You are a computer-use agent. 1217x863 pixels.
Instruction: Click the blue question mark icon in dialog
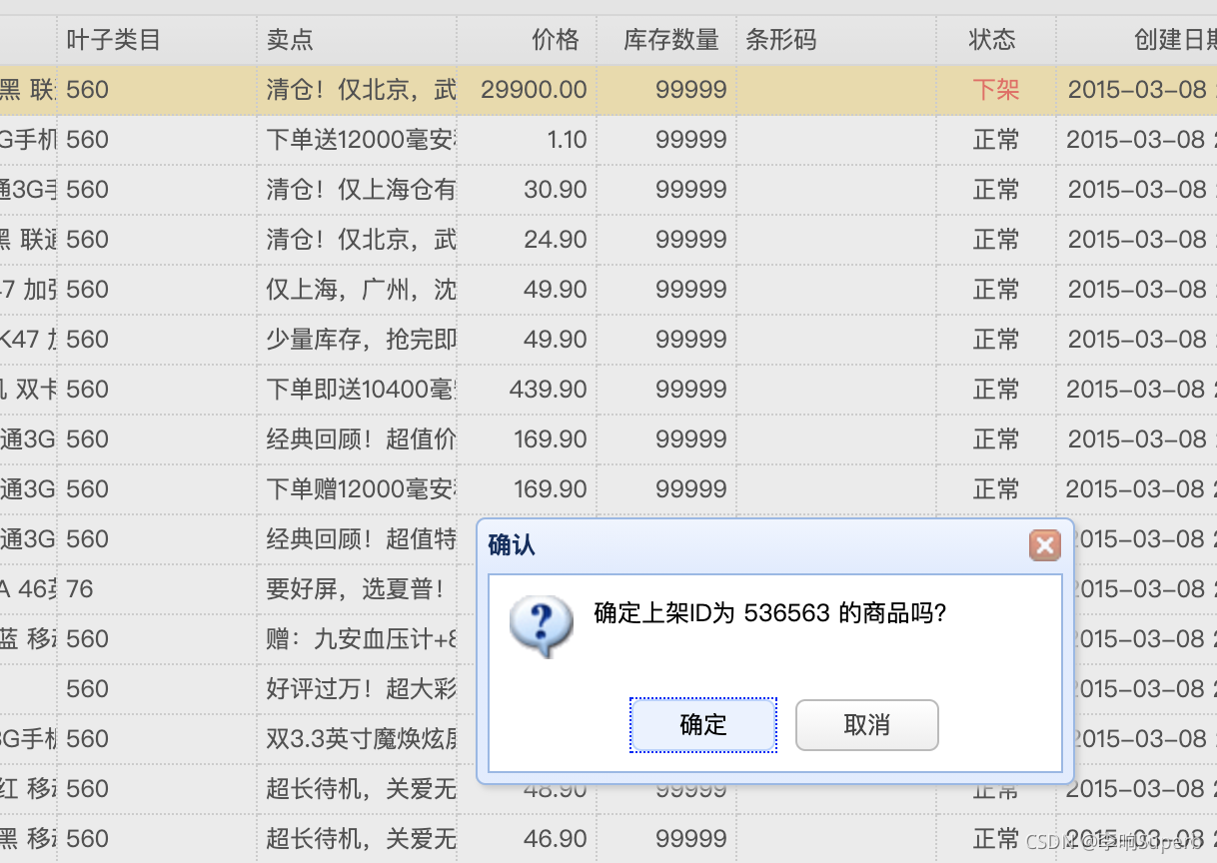(541, 625)
